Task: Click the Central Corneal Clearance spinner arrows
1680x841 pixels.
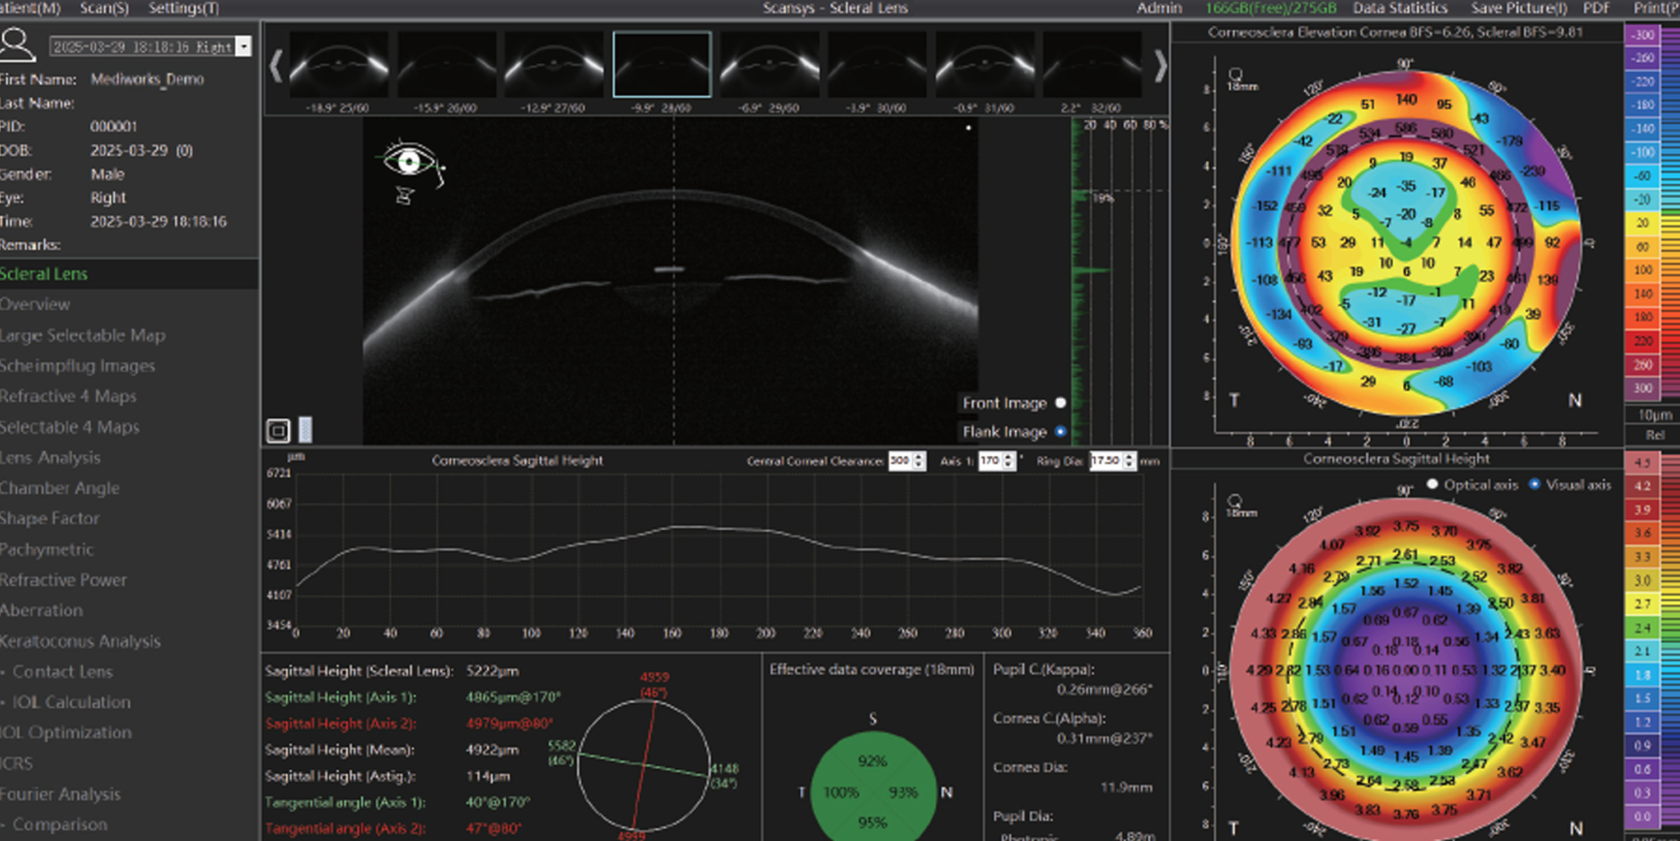Action: pyautogui.click(x=919, y=461)
